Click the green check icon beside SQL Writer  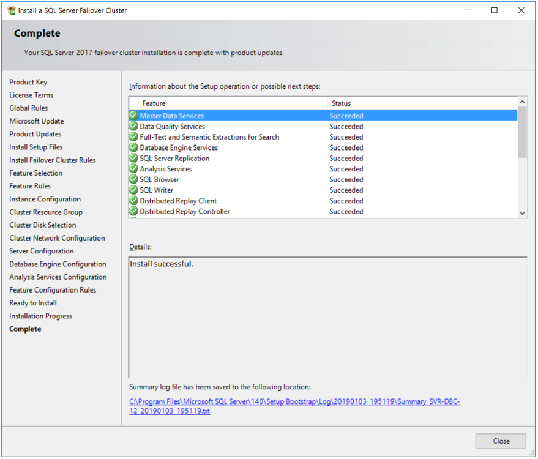(133, 190)
